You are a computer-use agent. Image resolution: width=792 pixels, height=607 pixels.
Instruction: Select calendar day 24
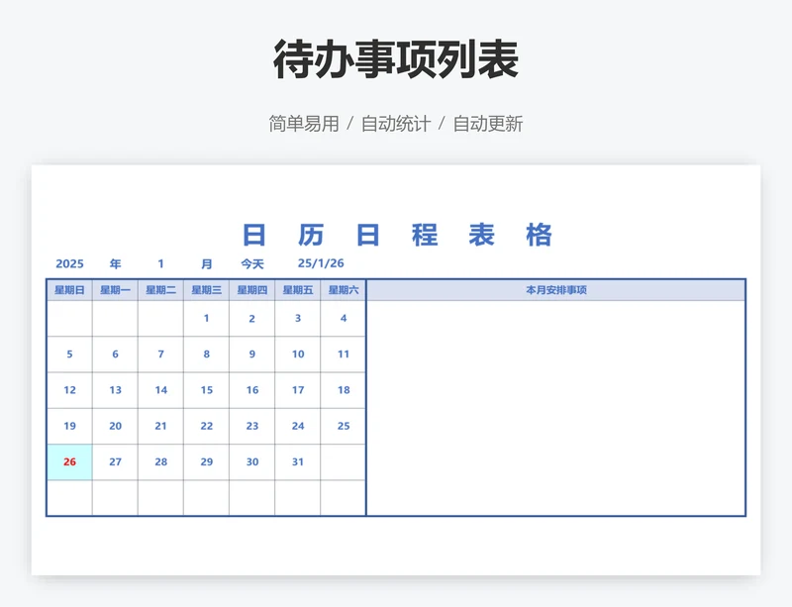[x=298, y=426]
